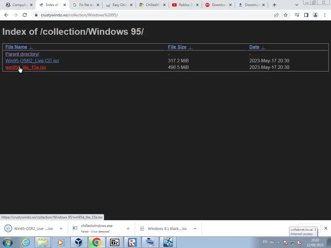Reload the current page
The height and width of the screenshot is (248, 331).
point(25,15)
